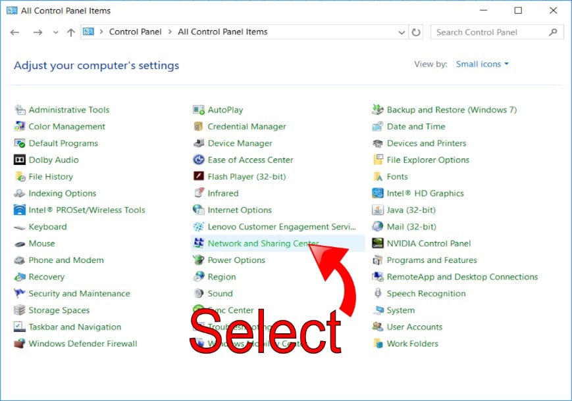
Task: Click the NVIDIA Control Panel icon
Action: [378, 243]
